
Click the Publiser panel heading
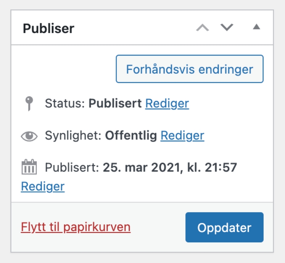tap(49, 29)
